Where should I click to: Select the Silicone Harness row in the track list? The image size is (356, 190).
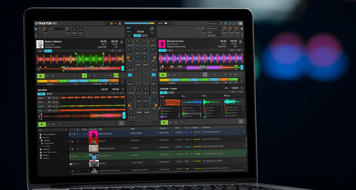[157, 134]
